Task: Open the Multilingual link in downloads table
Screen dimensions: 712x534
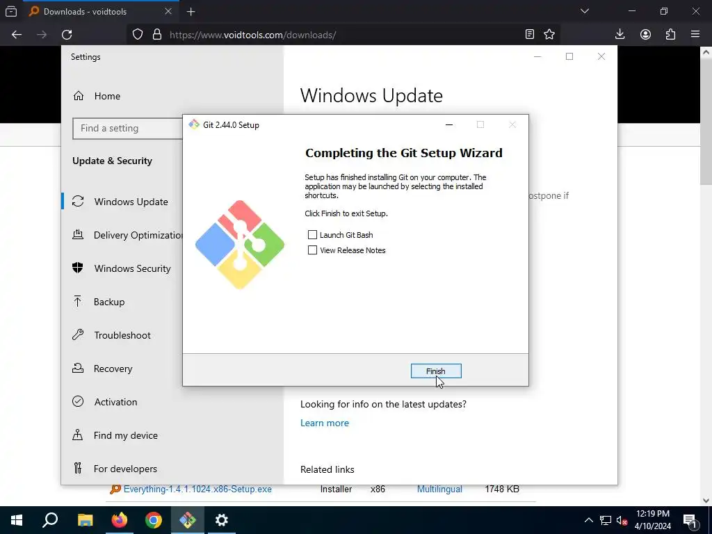Action: pyautogui.click(x=439, y=489)
